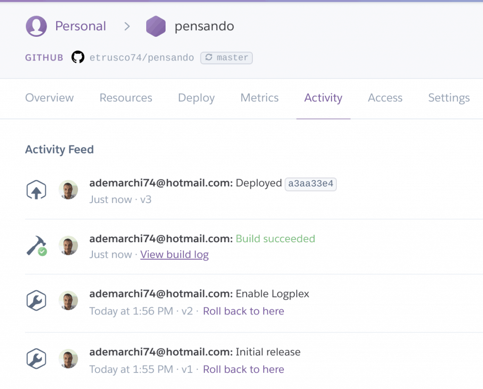
Task: Switch to the Metrics tab
Action: (259, 98)
